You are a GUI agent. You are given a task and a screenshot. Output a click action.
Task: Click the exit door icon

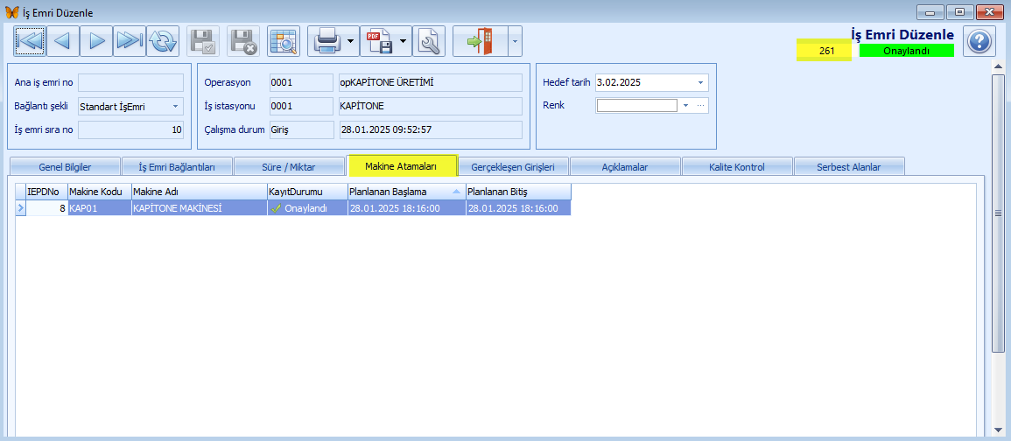coord(481,42)
